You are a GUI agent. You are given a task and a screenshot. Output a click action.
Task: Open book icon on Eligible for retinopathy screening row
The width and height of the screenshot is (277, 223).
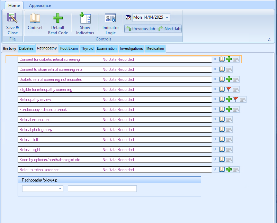[x=222, y=89]
